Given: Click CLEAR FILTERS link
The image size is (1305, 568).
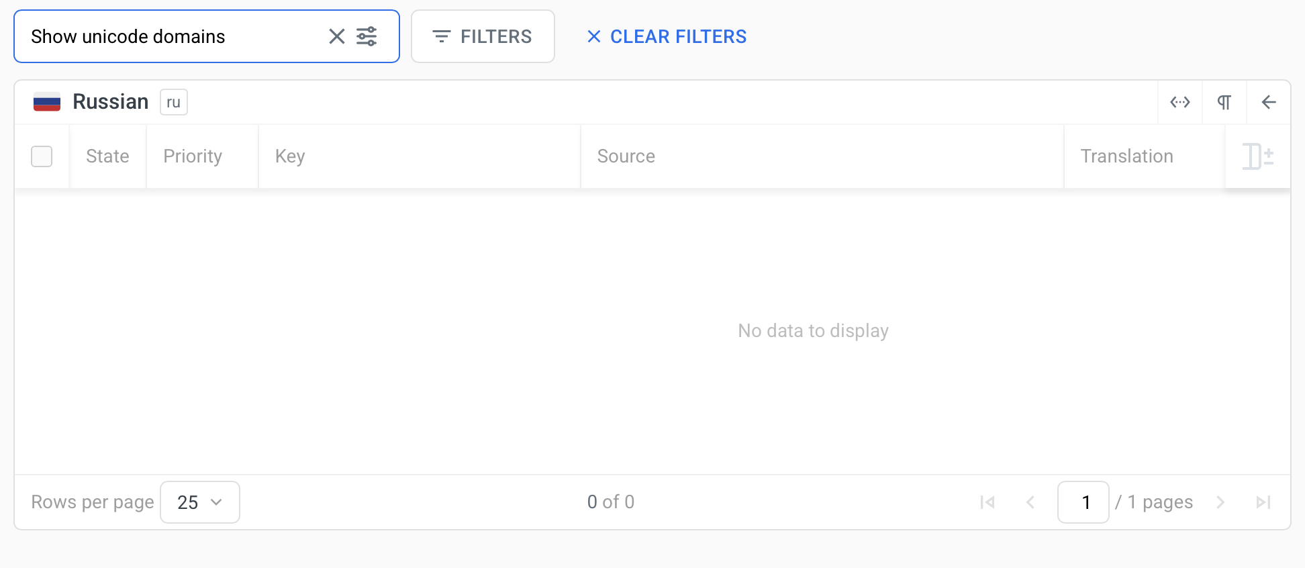Looking at the screenshot, I should click(x=667, y=36).
